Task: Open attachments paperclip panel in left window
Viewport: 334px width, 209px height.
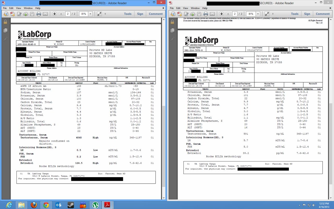Action: tap(5, 39)
